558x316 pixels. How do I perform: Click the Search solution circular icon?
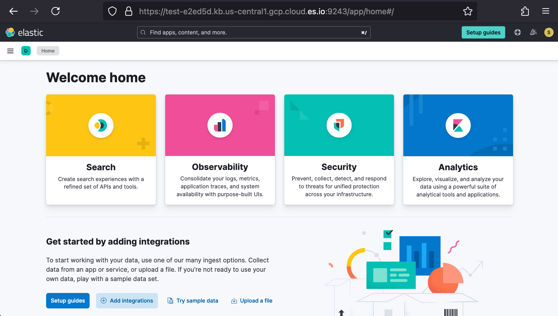(x=101, y=125)
